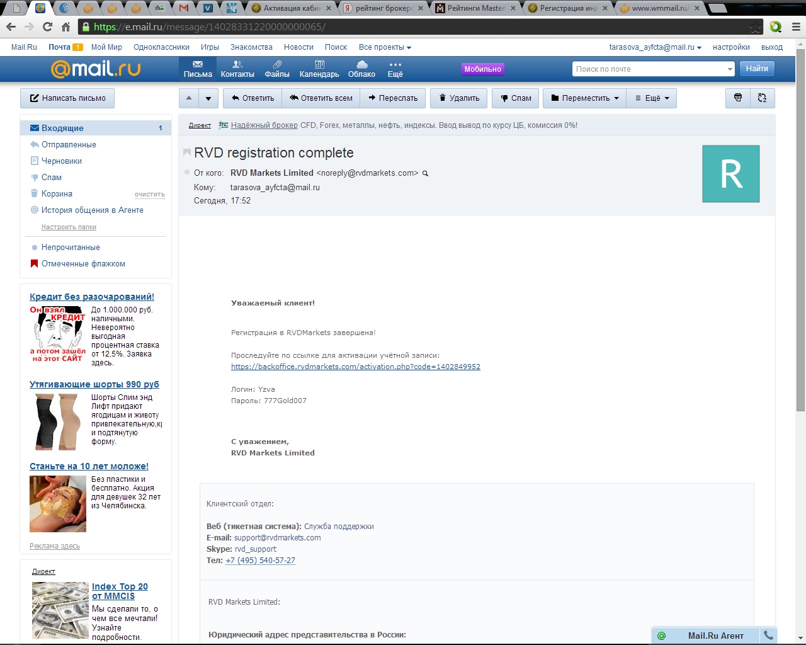Click Настроить папки link
Screen dimensions: 806x645
(x=69, y=227)
